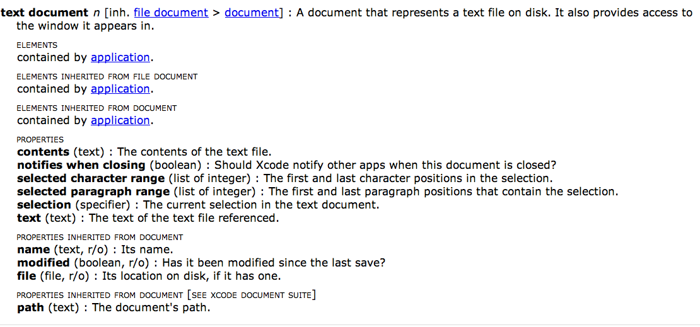Open application link under Elements Inherited From File Document
The width and height of the screenshot is (700, 327).
coord(120,89)
